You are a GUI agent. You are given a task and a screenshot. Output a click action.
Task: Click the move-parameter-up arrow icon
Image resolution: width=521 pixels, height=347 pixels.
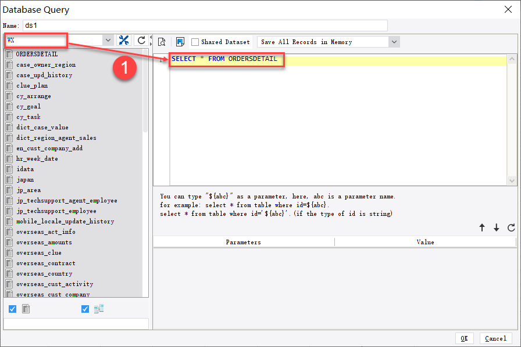click(x=482, y=228)
